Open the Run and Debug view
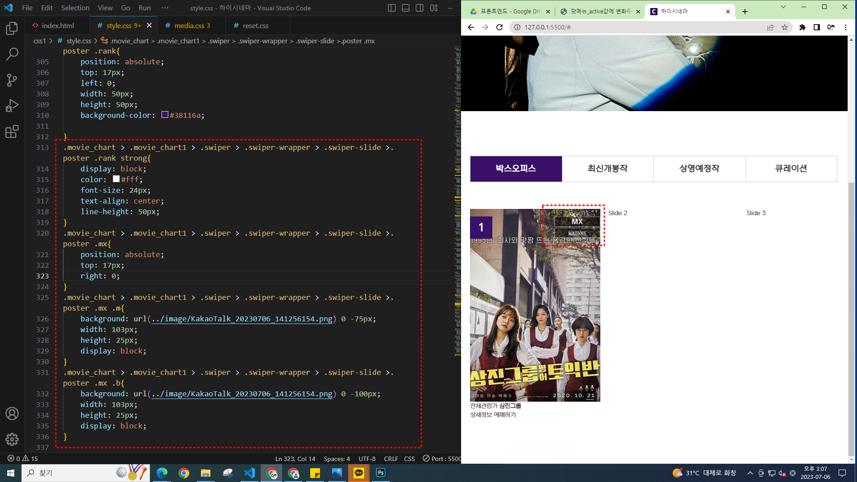The height and width of the screenshot is (482, 857). tap(12, 106)
